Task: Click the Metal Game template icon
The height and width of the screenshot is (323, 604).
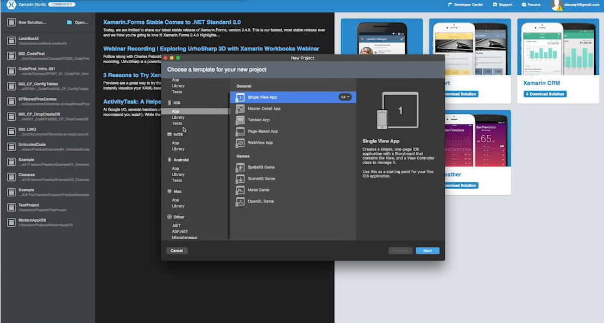Action: point(240,190)
